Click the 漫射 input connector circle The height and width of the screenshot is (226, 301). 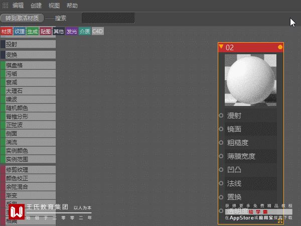pyautogui.click(x=221, y=116)
